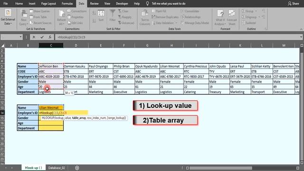Switch to the View tab

tap(107, 3)
